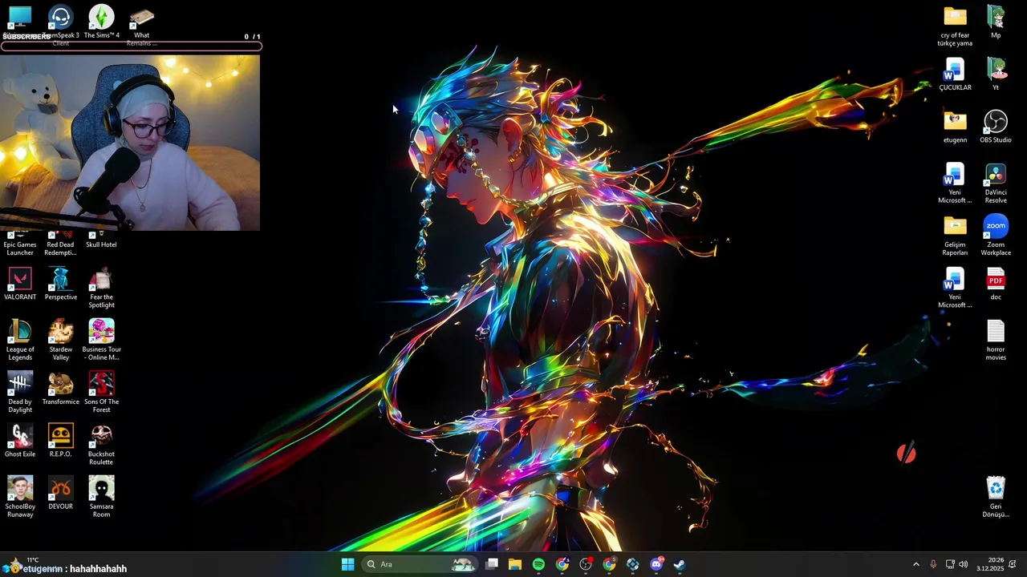Select the Red Dead Redempti... label
This screenshot has width=1027, height=577.
pyautogui.click(x=61, y=248)
